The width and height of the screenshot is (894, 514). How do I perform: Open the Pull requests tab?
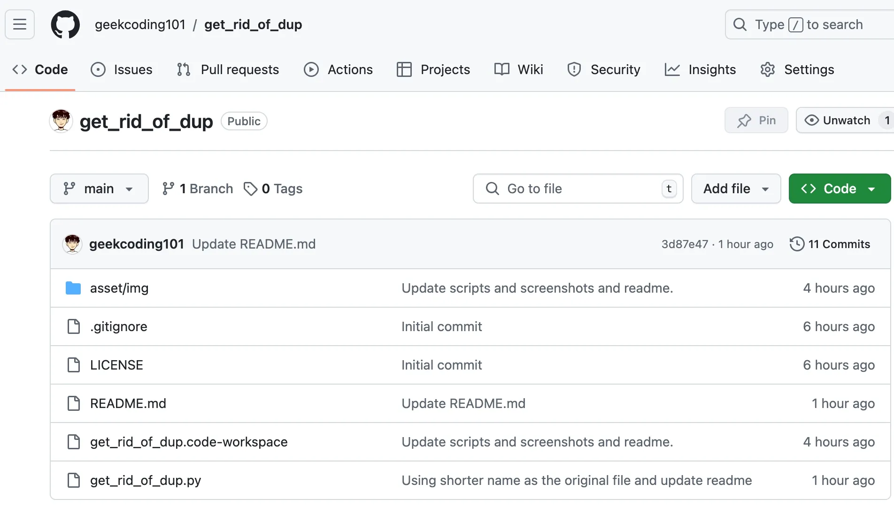[228, 69]
